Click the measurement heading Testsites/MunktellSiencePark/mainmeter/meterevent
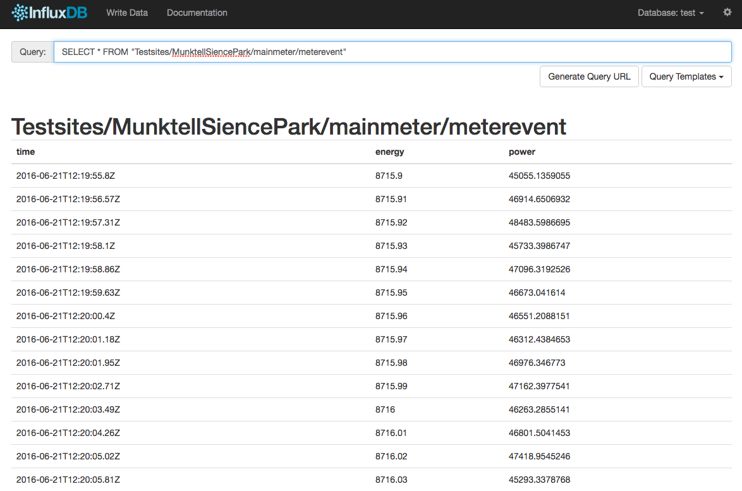742x491 pixels. tap(289, 127)
